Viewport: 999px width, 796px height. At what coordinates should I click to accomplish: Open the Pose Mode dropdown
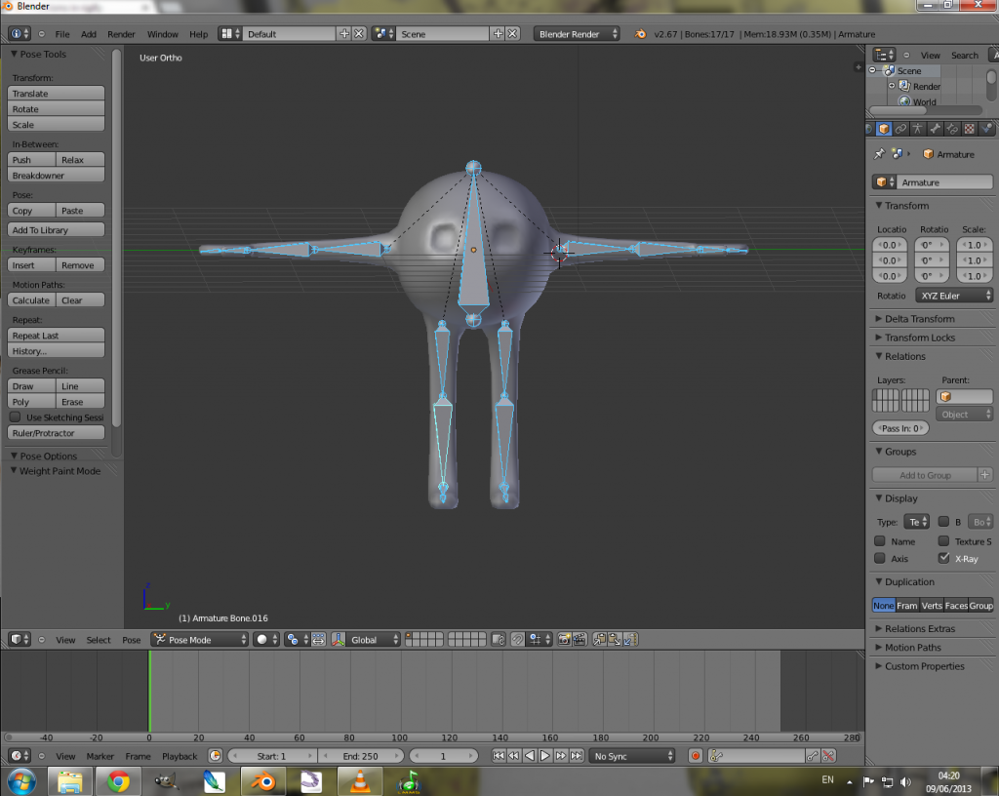[x=199, y=639]
